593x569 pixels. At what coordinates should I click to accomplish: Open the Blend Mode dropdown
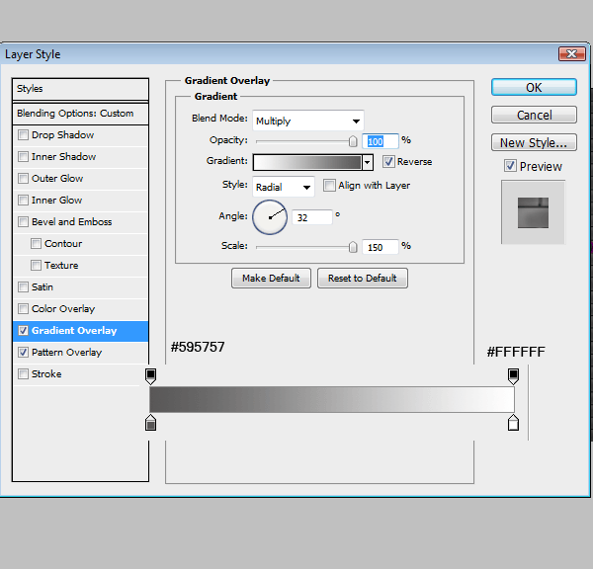[307, 121]
